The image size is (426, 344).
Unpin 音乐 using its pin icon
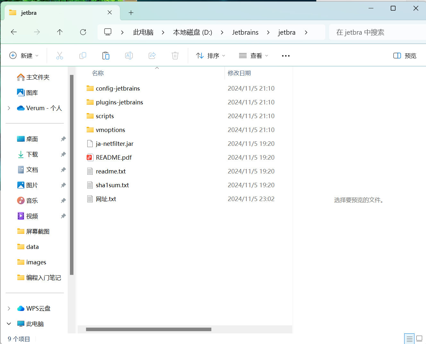pyautogui.click(x=63, y=200)
